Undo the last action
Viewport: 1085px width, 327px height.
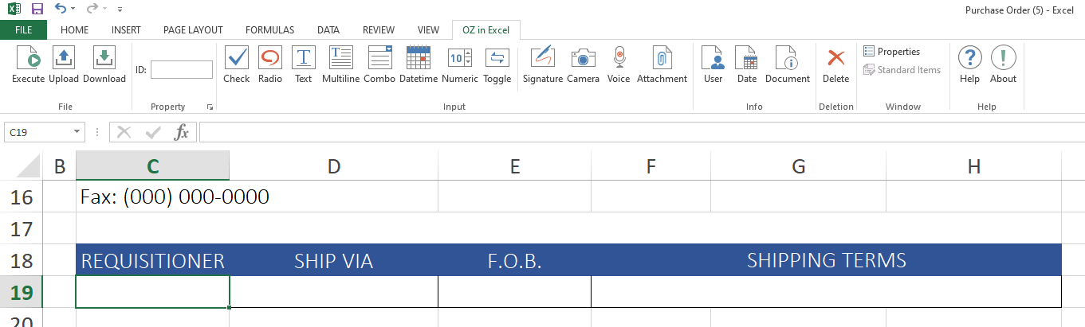tap(61, 9)
